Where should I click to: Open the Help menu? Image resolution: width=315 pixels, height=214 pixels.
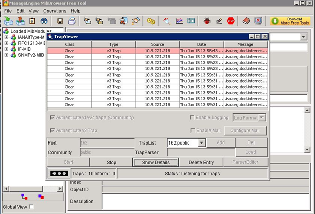[76, 11]
